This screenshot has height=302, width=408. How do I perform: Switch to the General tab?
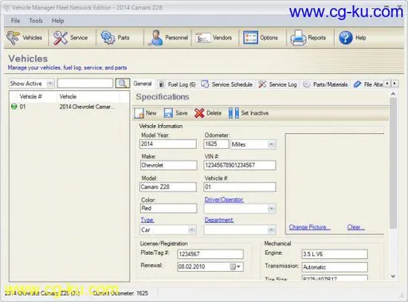[x=143, y=84]
